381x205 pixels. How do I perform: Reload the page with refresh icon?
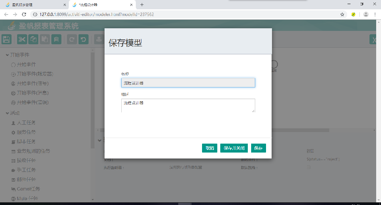pos(24,15)
